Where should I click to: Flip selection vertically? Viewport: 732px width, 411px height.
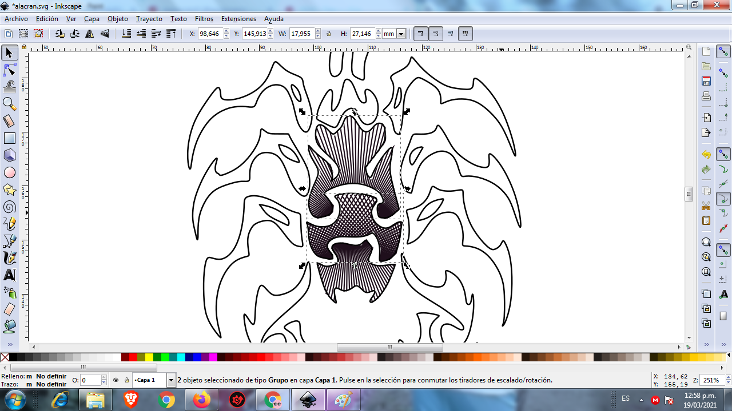point(105,34)
